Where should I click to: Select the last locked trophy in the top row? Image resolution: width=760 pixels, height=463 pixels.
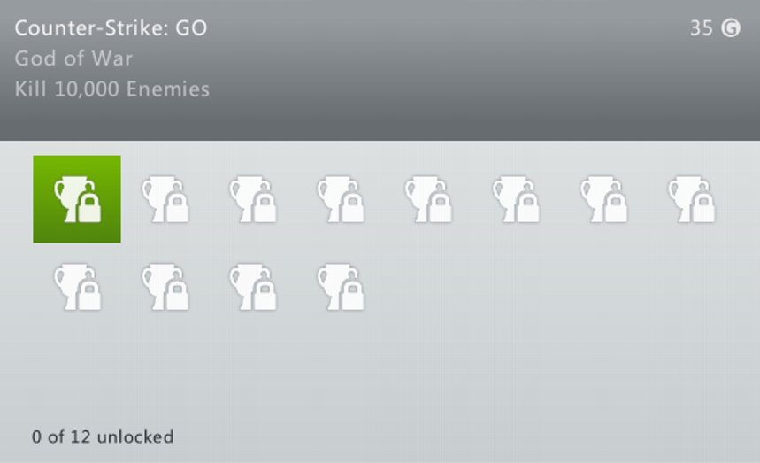point(691,199)
